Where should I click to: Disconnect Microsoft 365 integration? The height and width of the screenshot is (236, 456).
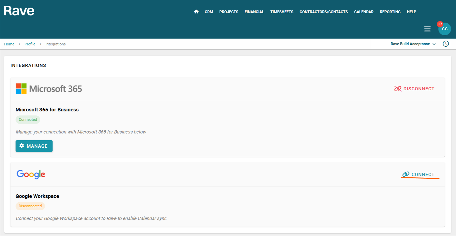(x=414, y=89)
